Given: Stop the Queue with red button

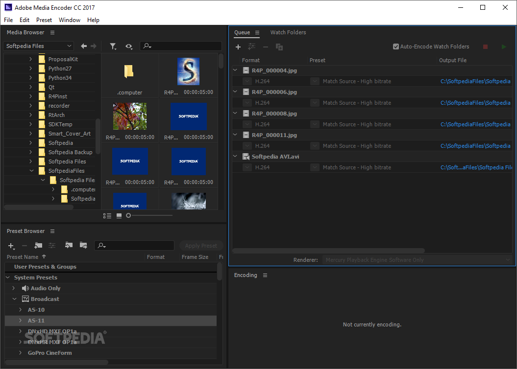Looking at the screenshot, I should (x=485, y=47).
